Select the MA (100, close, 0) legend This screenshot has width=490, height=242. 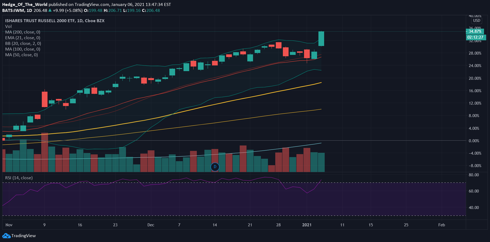[x=23, y=49]
